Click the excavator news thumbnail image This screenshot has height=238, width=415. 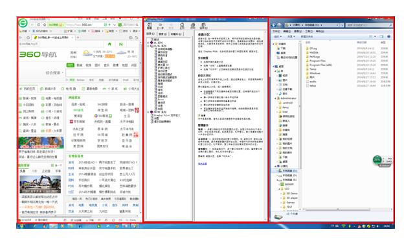tap(40, 184)
